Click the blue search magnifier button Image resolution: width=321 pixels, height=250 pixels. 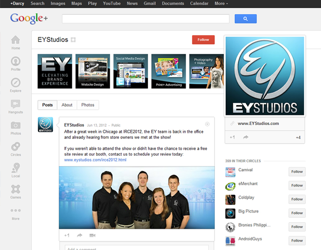point(246,19)
